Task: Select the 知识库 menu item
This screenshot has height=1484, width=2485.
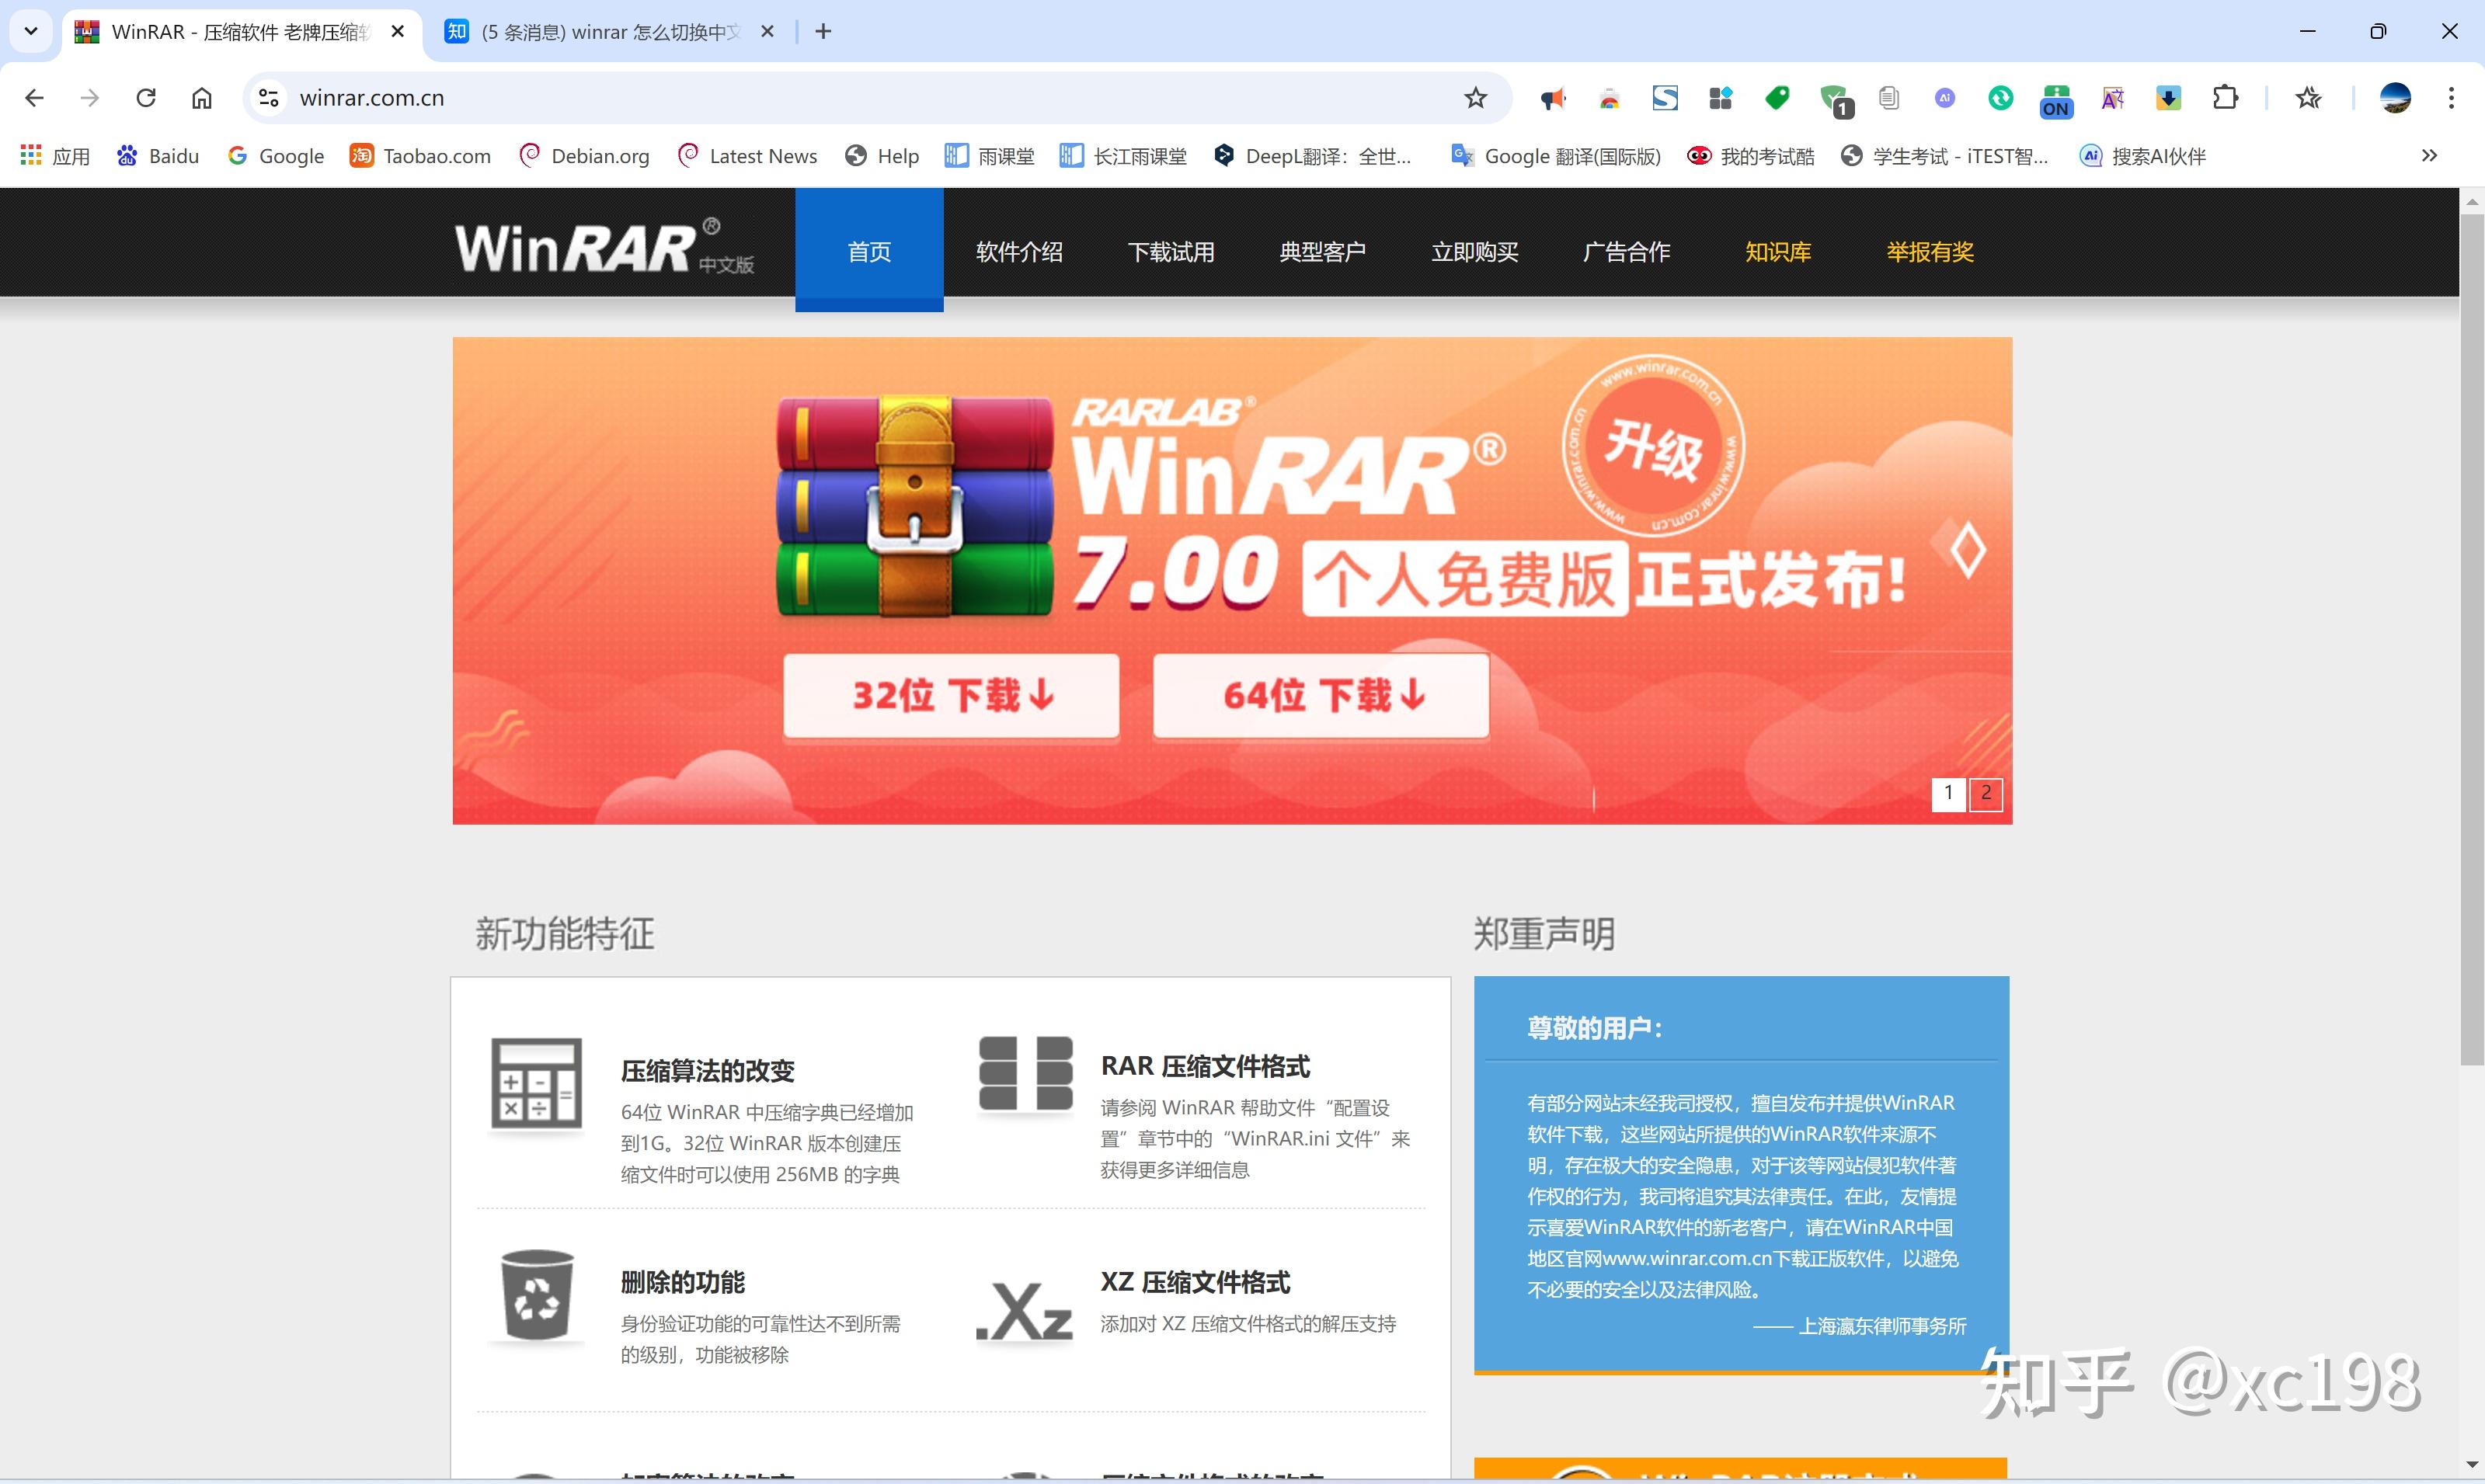Action: pos(1777,251)
